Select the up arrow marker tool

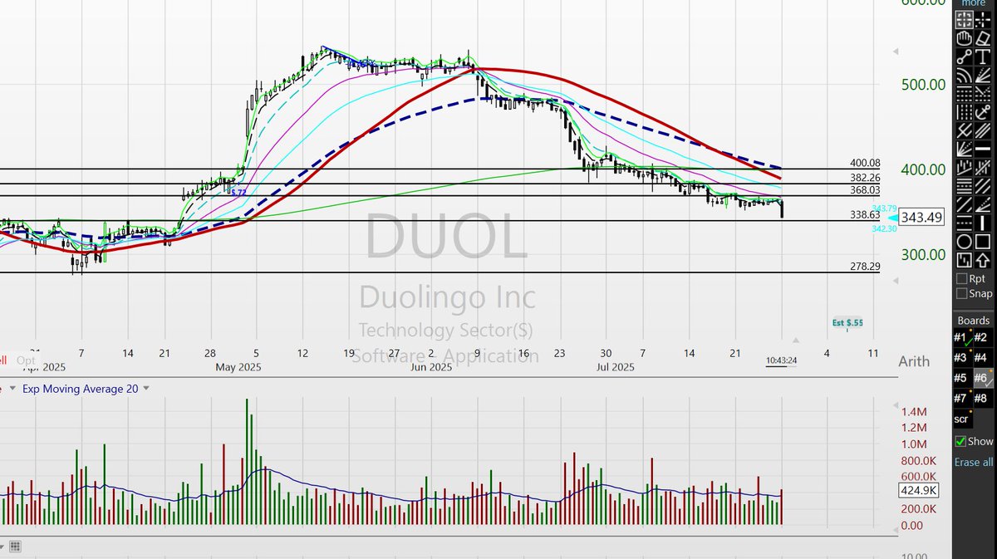click(983, 261)
